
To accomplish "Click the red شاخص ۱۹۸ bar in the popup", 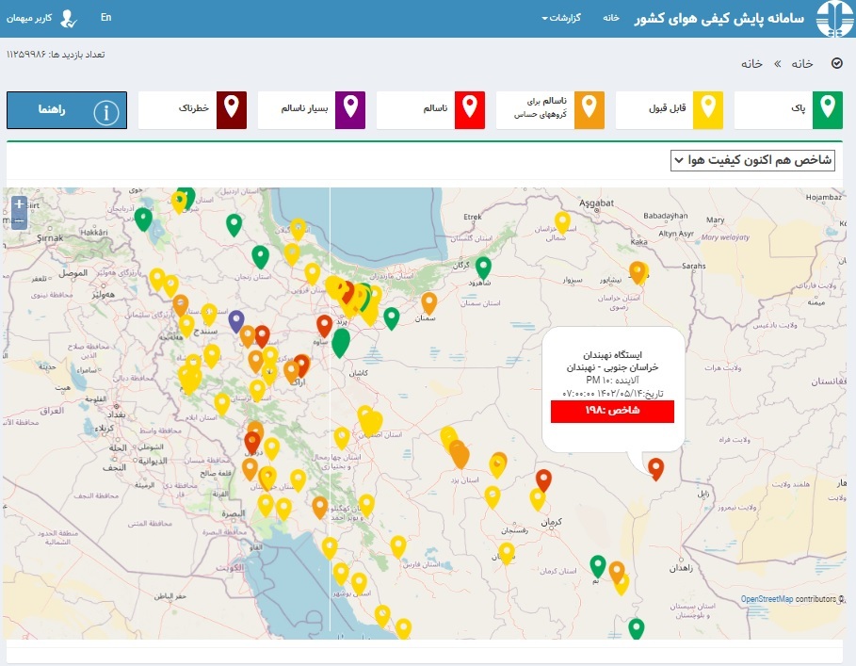I will (612, 412).
